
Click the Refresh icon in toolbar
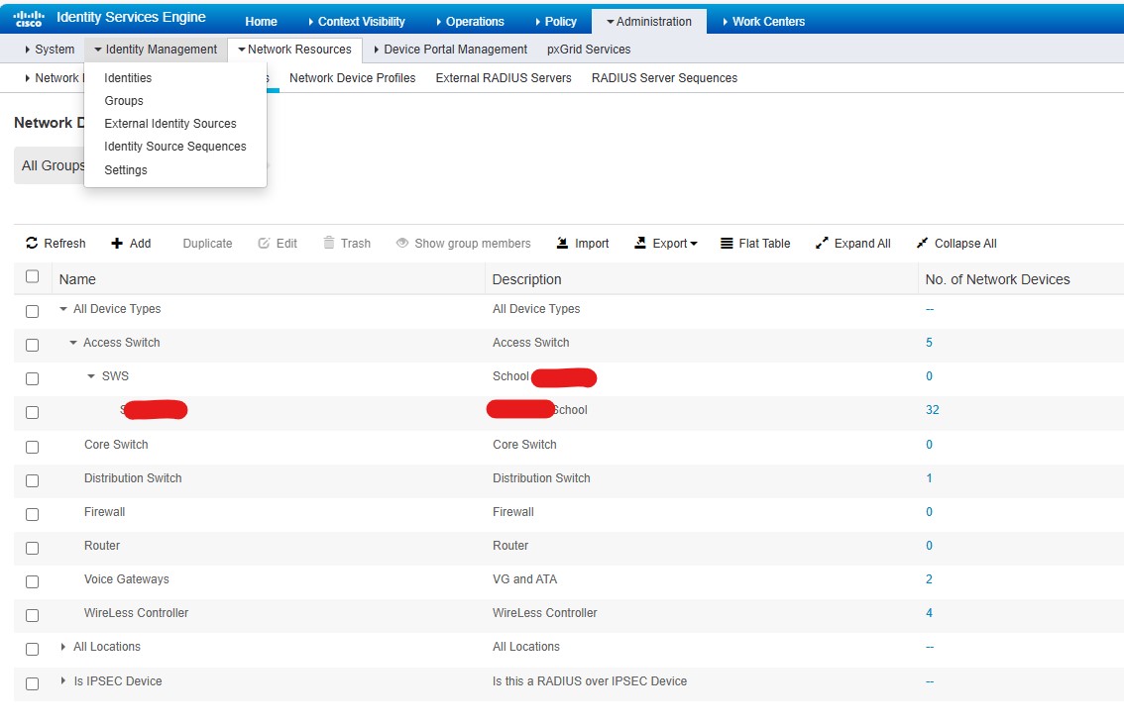pyautogui.click(x=32, y=243)
